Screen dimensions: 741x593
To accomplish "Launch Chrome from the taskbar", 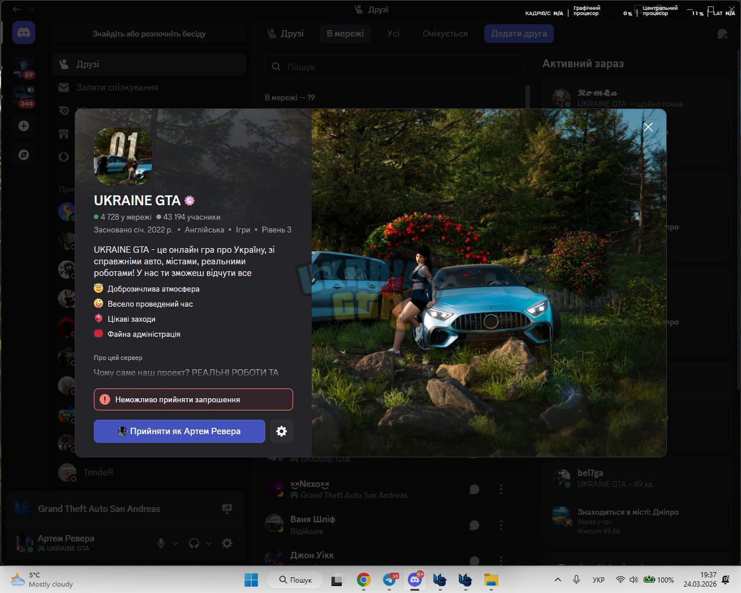I will [x=363, y=580].
